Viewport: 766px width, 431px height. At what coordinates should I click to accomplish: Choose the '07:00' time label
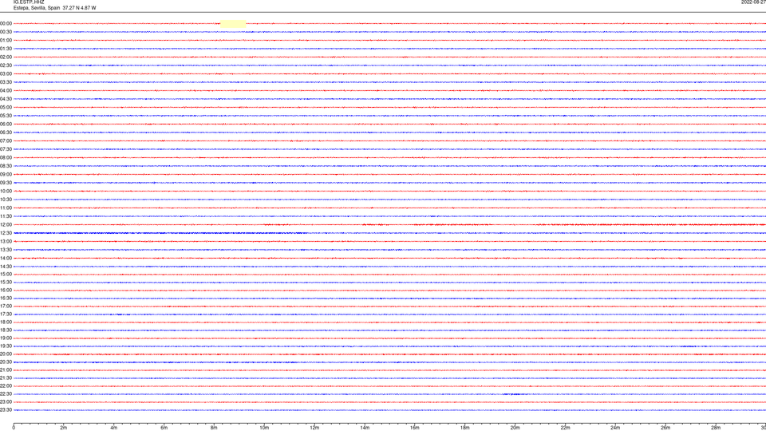(6, 141)
